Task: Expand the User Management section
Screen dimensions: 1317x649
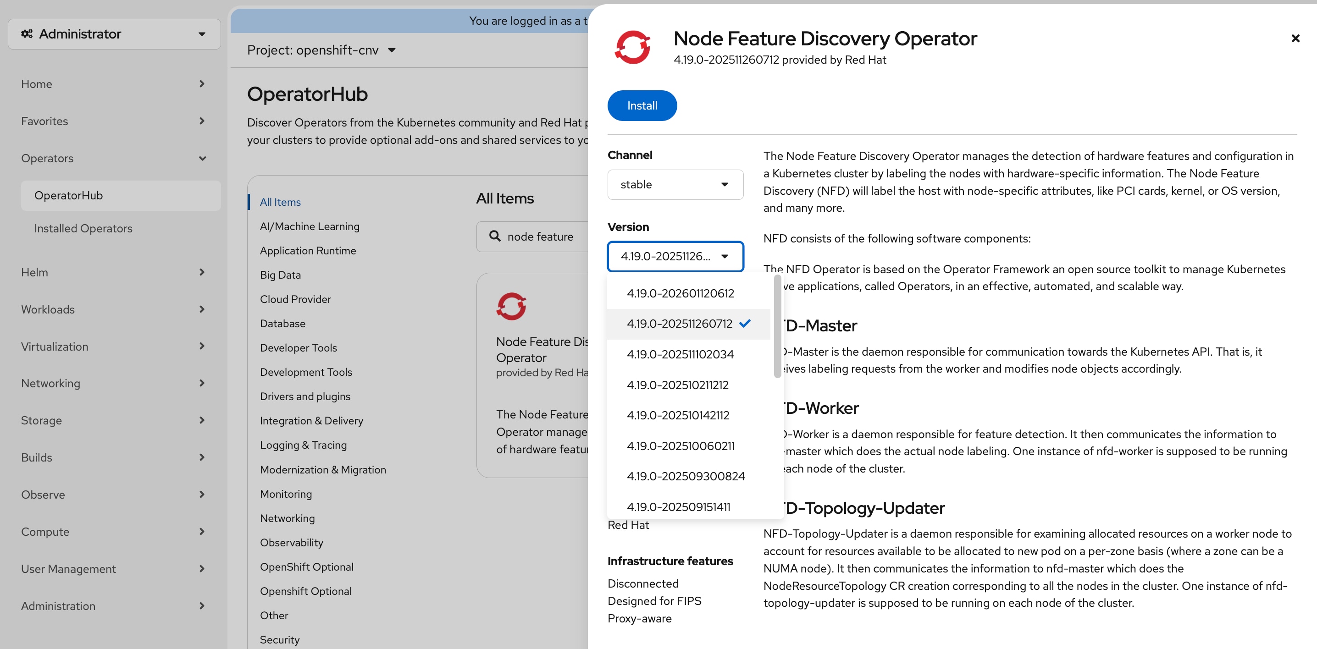Action: (114, 569)
